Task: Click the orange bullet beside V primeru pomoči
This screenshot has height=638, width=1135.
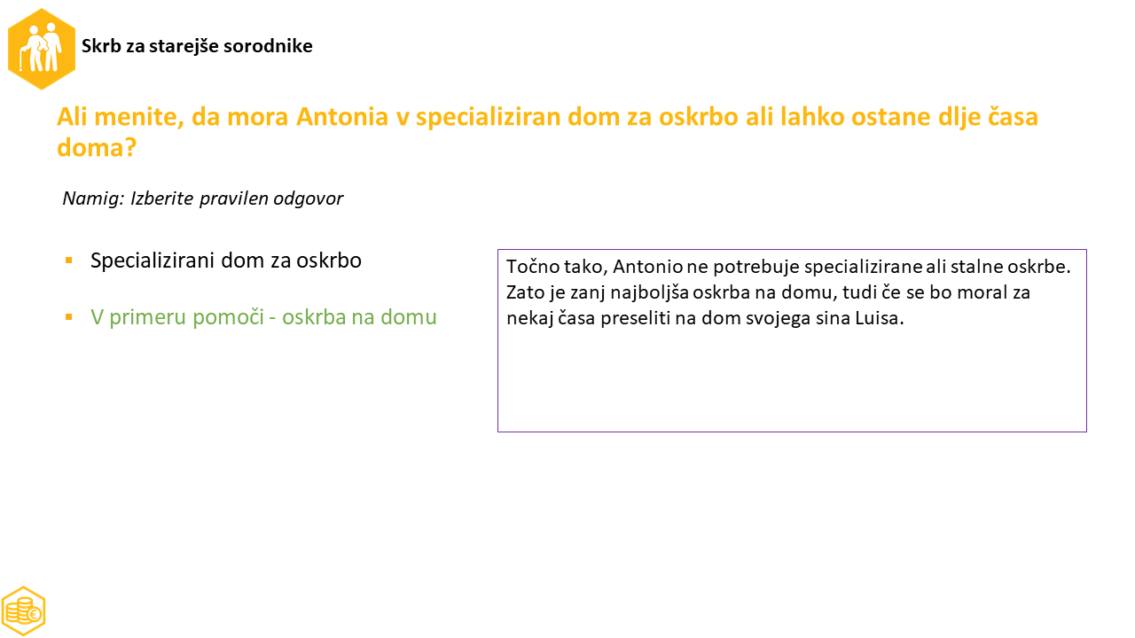Action: [68, 316]
